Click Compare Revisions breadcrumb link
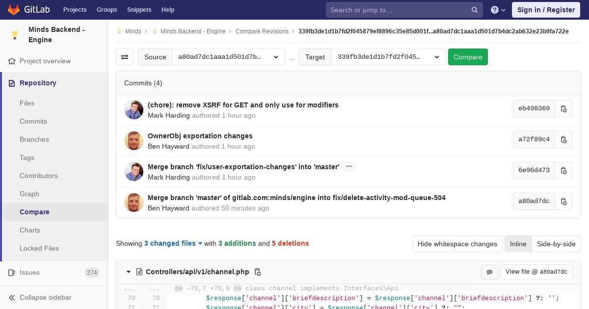This screenshot has height=309, width=589. (x=262, y=31)
